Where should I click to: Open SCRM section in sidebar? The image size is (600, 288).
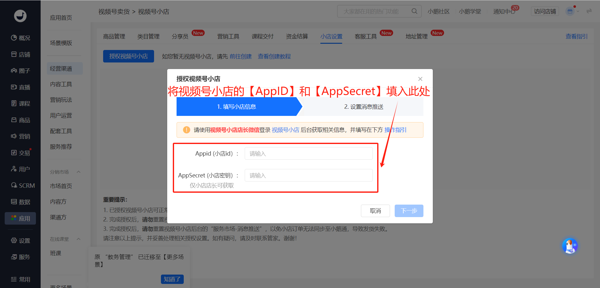(x=23, y=186)
